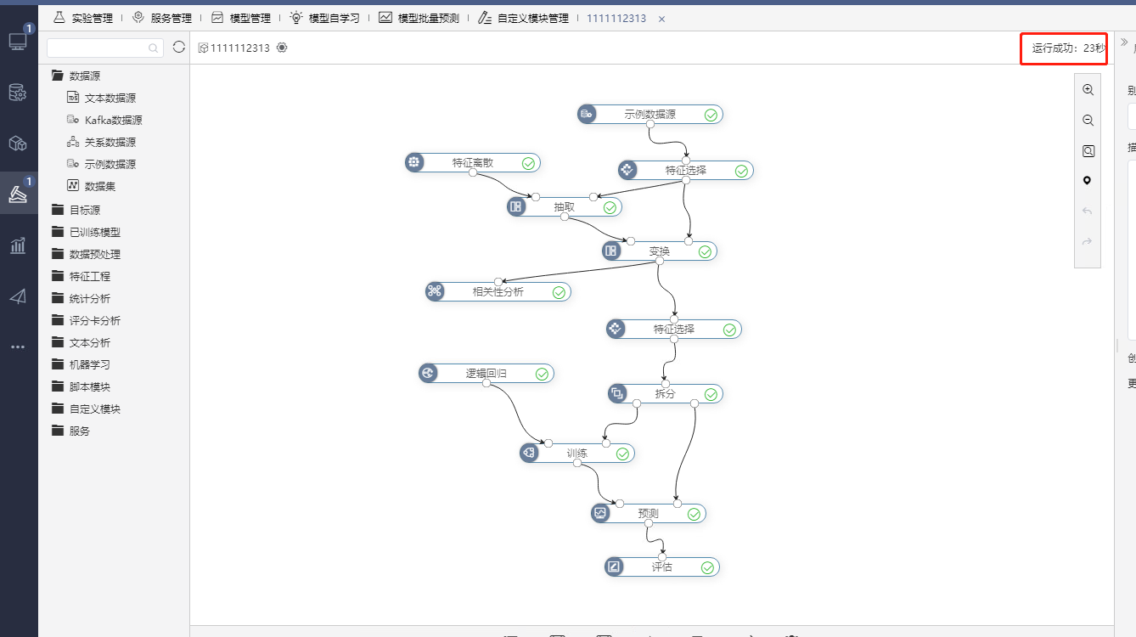Open the more (three dots) sidebar menu

point(18,347)
